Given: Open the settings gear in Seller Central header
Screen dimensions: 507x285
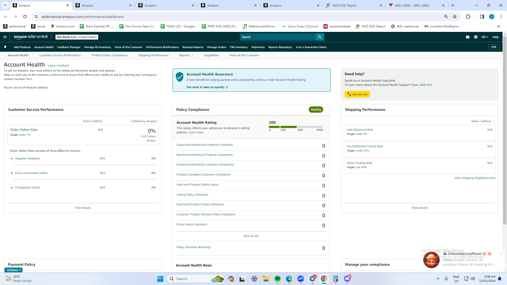Looking at the screenshot, I should [476, 37].
